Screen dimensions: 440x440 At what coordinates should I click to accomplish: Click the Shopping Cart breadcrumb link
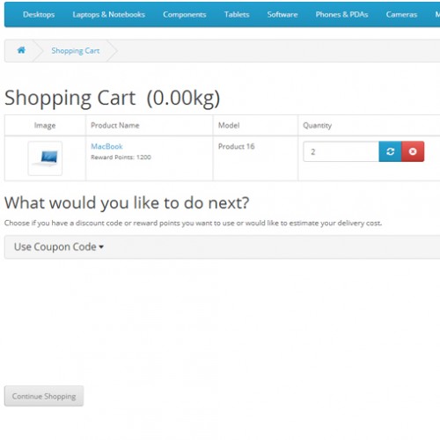pos(76,51)
